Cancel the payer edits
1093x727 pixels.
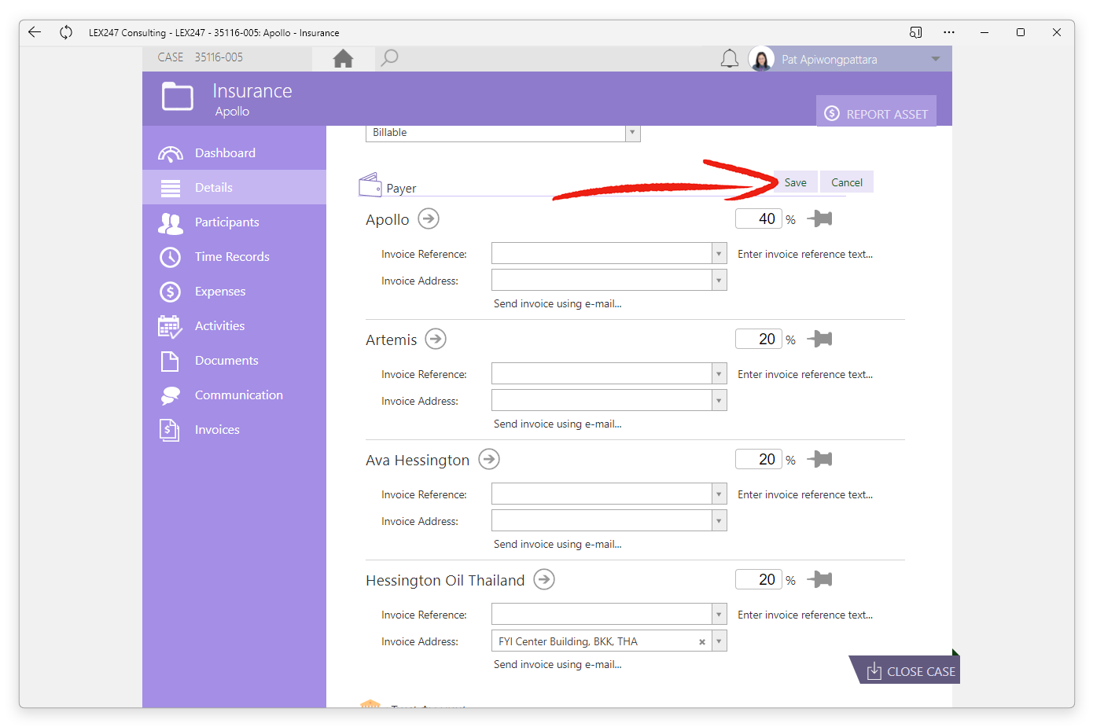coord(847,182)
